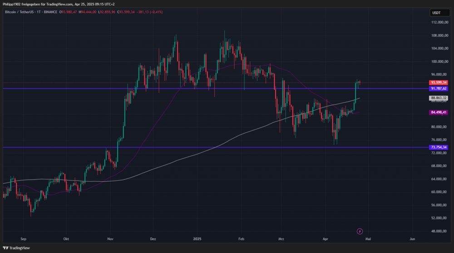454x253 pixels.
Task: Click the 56.000,00 price axis label
Action: (439, 205)
